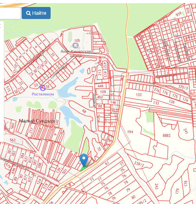Select parcel 68 near the pond
Viewport: 196px width, 204px height.
tap(84, 111)
